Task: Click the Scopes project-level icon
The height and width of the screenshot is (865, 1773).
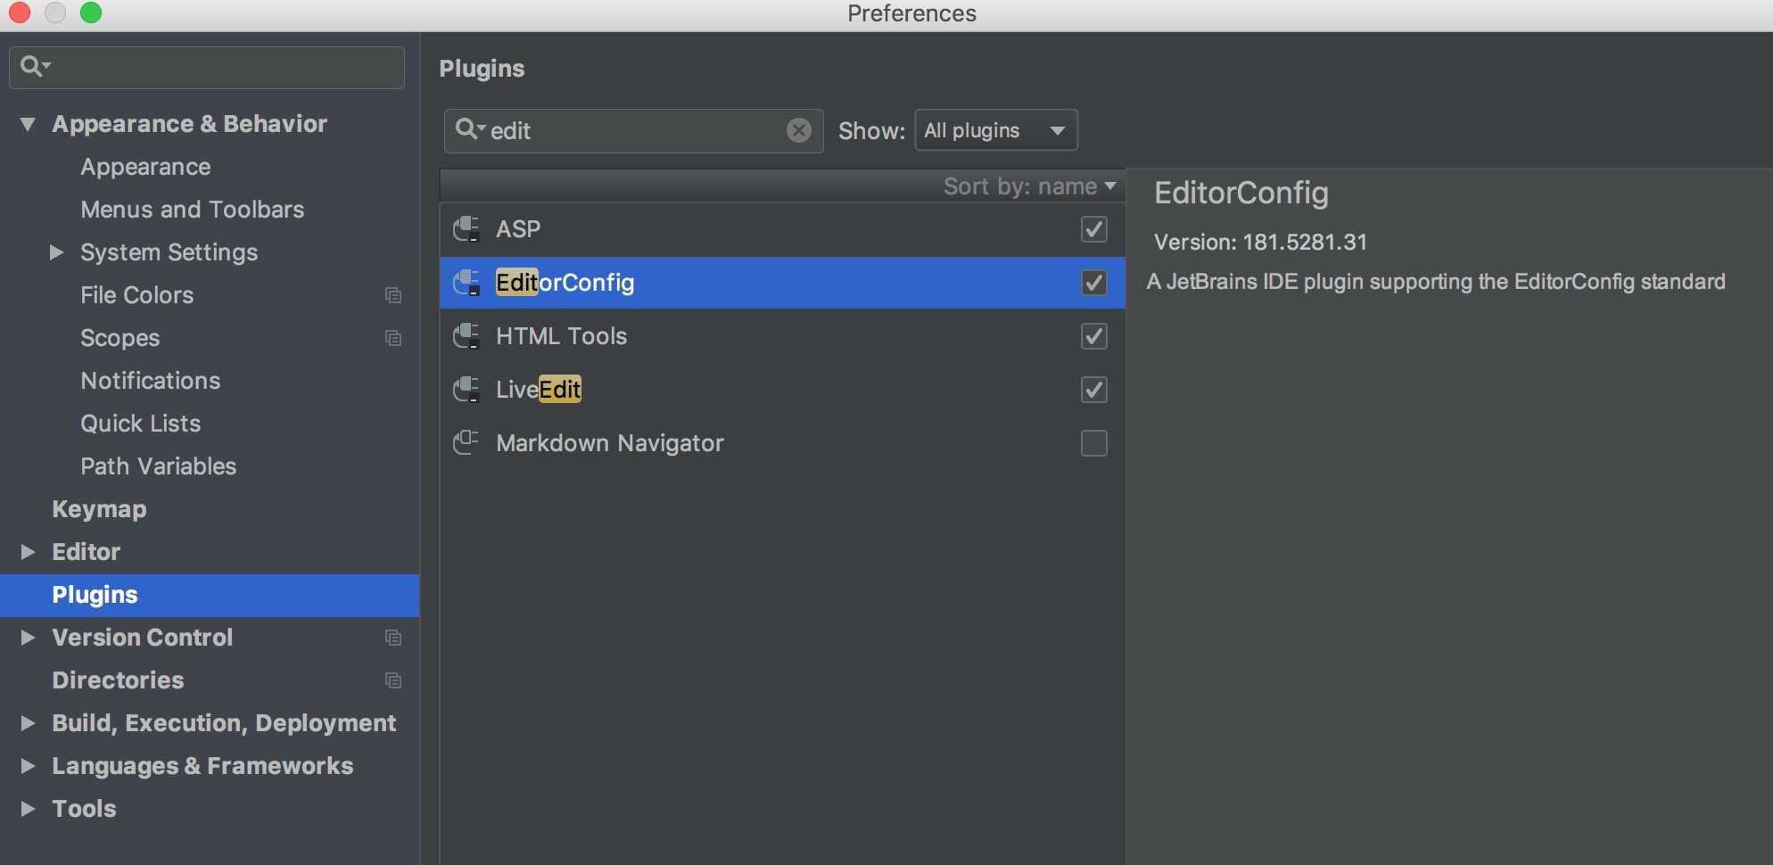Action: 392,338
